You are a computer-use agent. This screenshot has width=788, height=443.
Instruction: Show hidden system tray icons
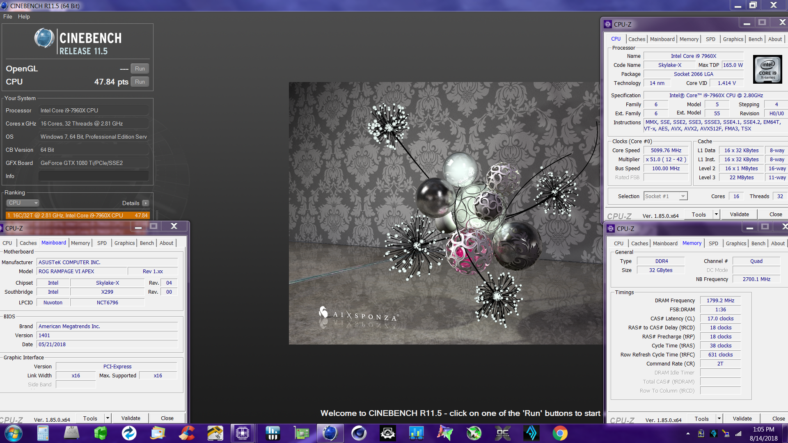pos(688,434)
